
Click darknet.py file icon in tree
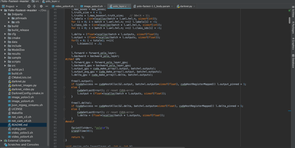[10, 81]
